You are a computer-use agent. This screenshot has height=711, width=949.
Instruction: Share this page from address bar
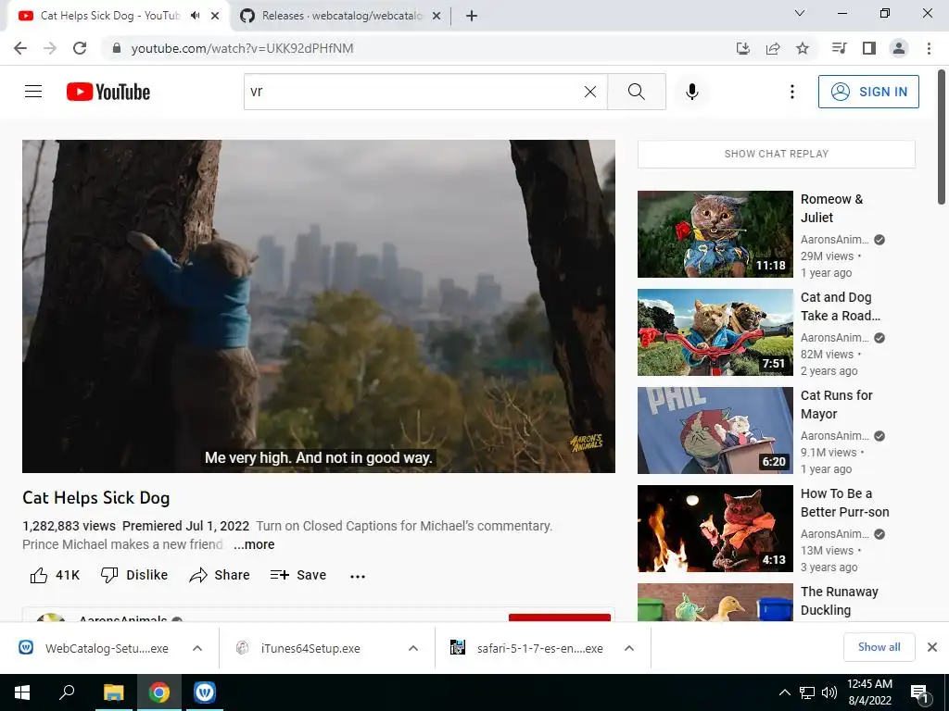pyautogui.click(x=773, y=48)
